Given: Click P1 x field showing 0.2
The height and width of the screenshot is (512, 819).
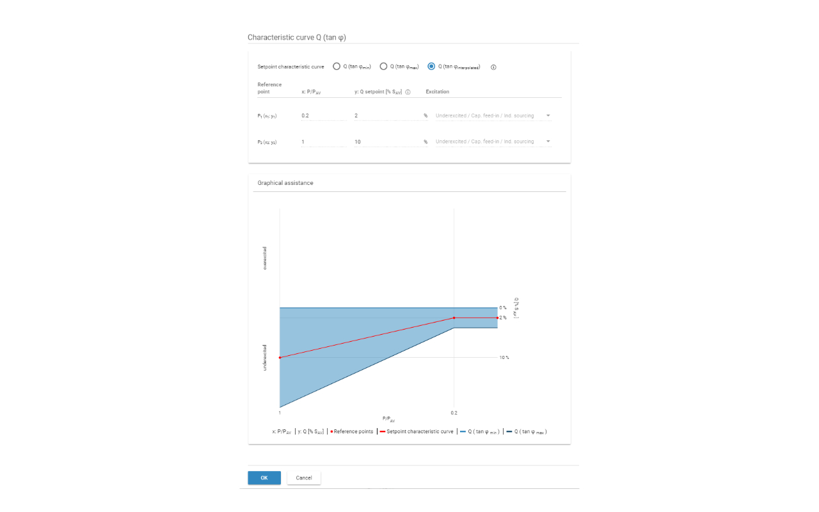Looking at the screenshot, I should point(323,116).
